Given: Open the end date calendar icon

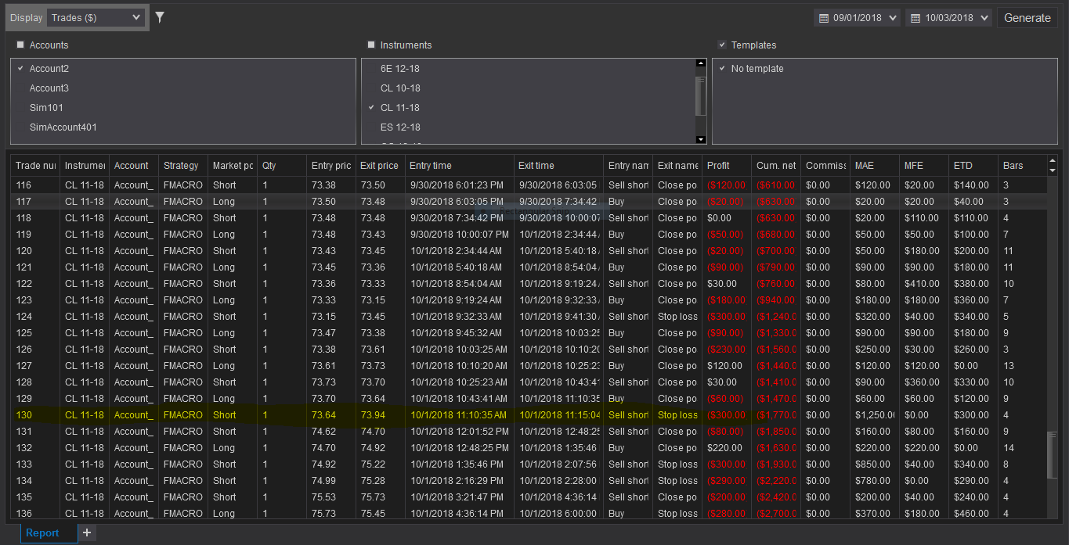Looking at the screenshot, I should tap(915, 18).
